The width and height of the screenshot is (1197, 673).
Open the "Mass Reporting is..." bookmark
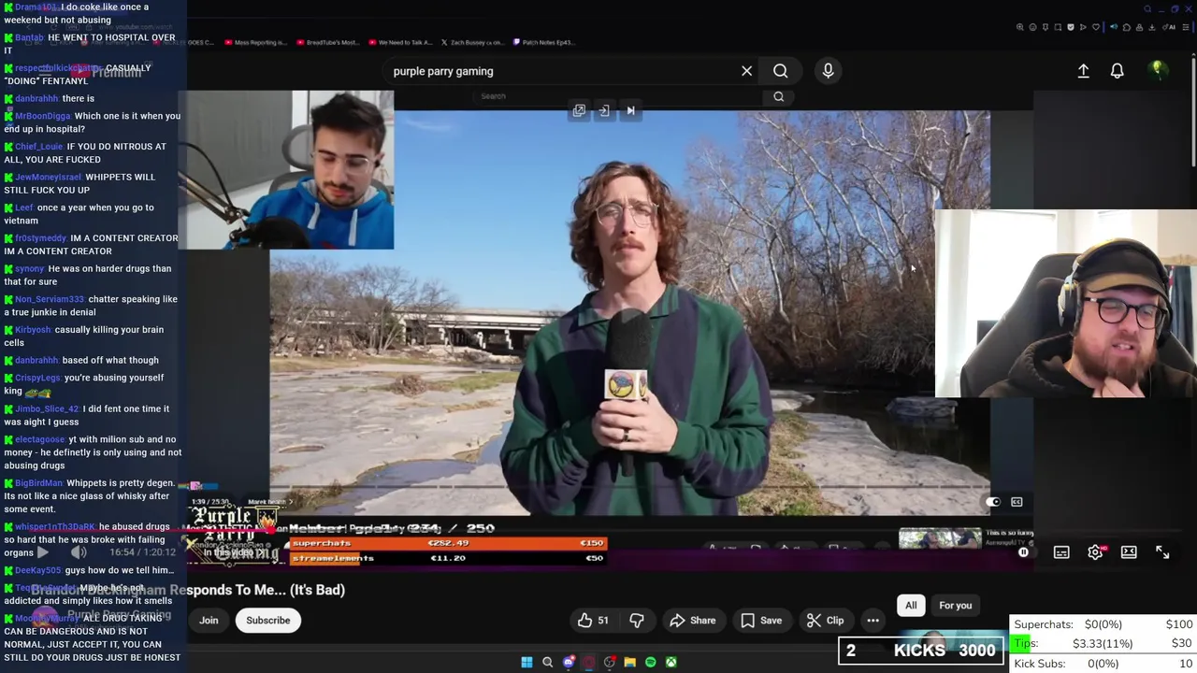pyautogui.click(x=256, y=42)
